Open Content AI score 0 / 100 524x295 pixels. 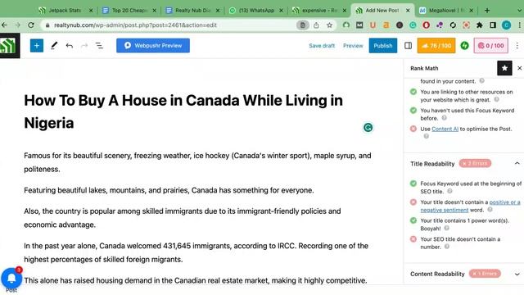[x=491, y=46]
